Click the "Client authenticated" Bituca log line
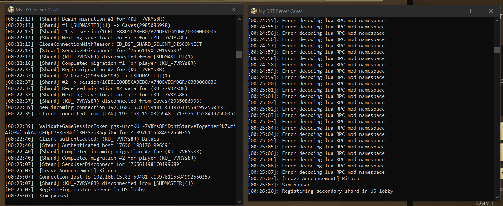The width and height of the screenshot is (503, 206). (x=99, y=139)
